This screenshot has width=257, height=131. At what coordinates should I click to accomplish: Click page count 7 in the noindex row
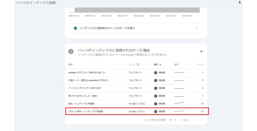pos(203,73)
